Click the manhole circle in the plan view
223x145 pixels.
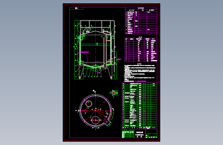coord(96,120)
